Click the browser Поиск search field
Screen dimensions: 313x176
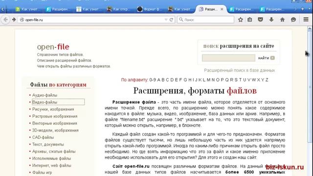[x=205, y=20]
